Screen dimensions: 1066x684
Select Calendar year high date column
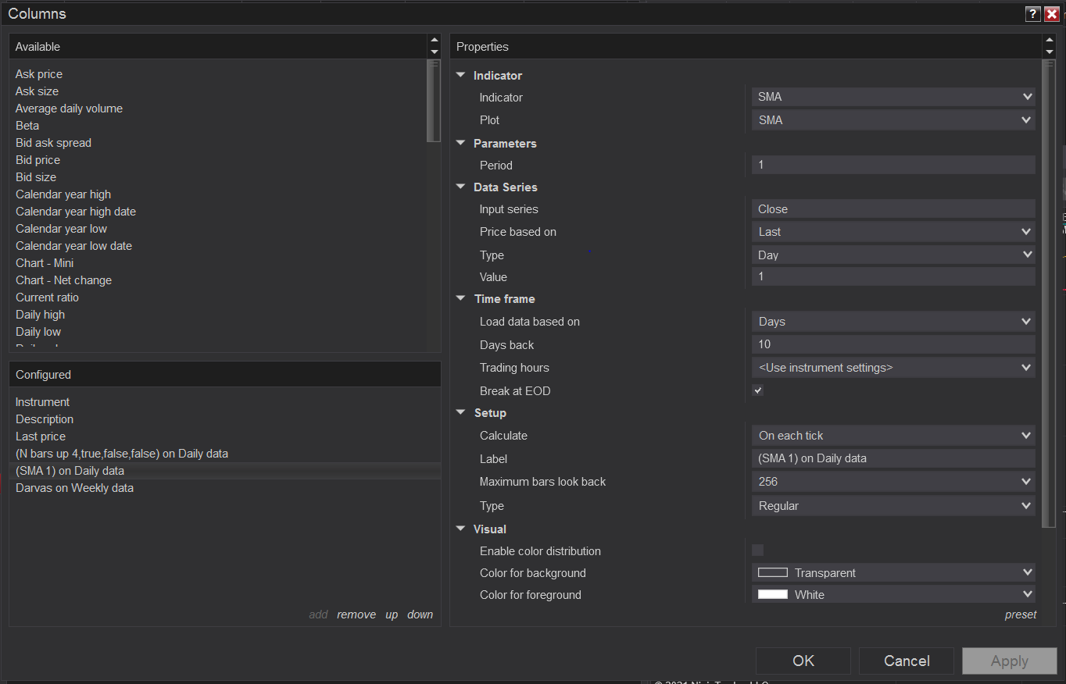[76, 212]
